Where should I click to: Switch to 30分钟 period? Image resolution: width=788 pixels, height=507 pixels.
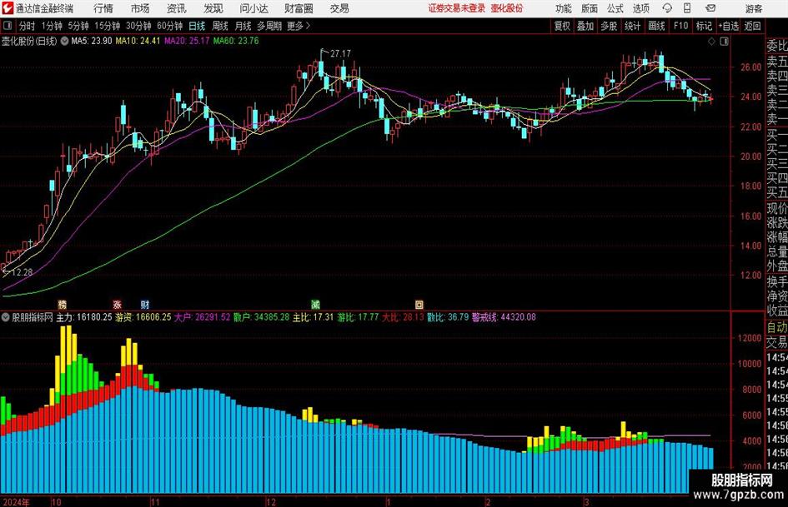pyautogui.click(x=138, y=26)
